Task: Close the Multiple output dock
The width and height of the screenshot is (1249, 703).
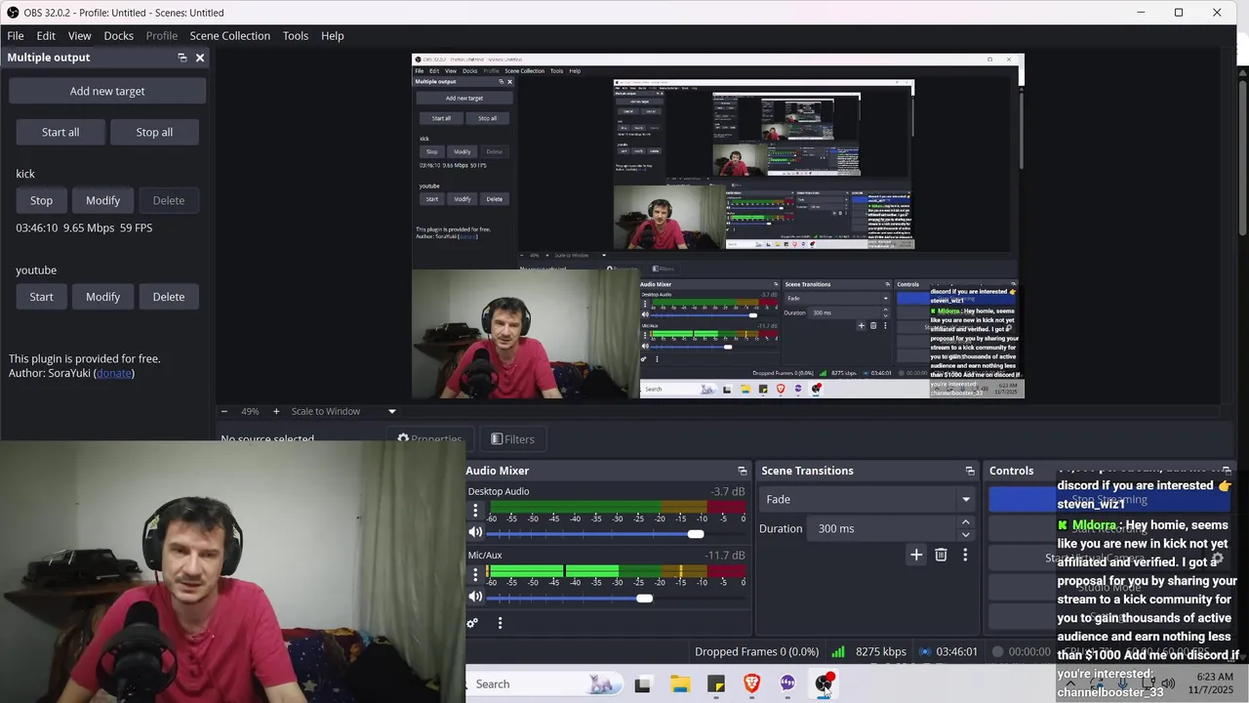Action: tap(200, 58)
